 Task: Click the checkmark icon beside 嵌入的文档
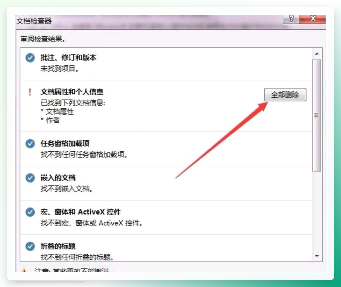click(30, 178)
